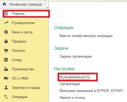Click the shopping bag icon for Продажи

tap(6, 41)
